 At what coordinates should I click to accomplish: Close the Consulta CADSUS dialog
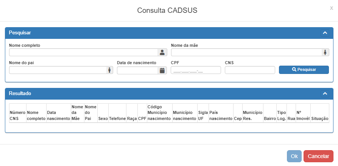coord(332,8)
